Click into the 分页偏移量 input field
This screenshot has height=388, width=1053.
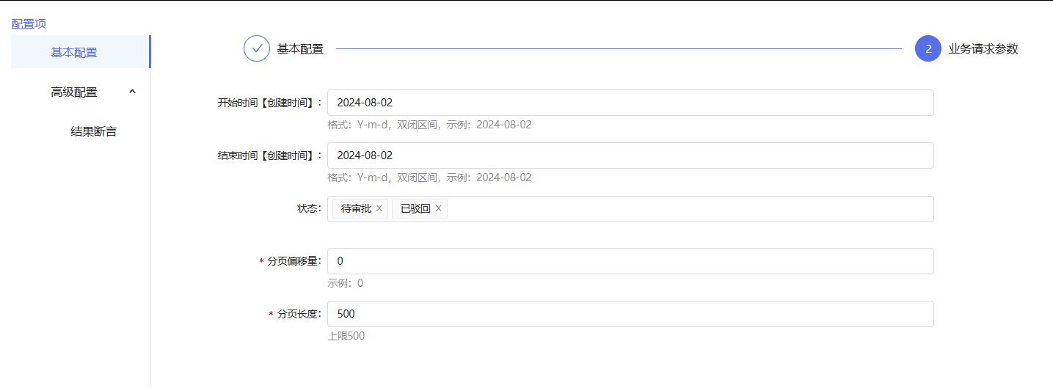pyautogui.click(x=630, y=261)
